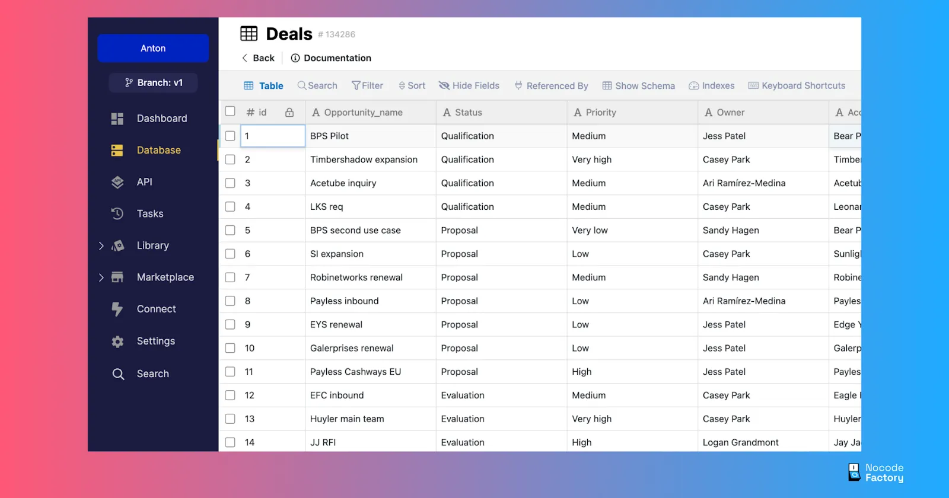Click the Hide Fields crossed-eye icon
The image size is (949, 498).
[444, 85]
